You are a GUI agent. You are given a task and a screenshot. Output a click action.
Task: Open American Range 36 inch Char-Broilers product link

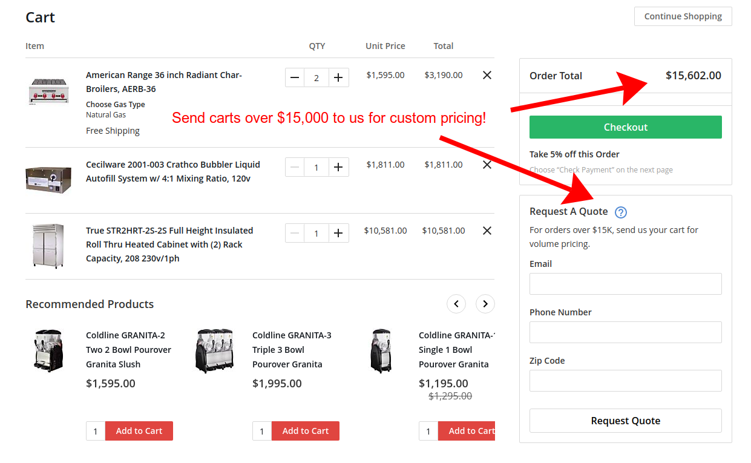point(164,82)
